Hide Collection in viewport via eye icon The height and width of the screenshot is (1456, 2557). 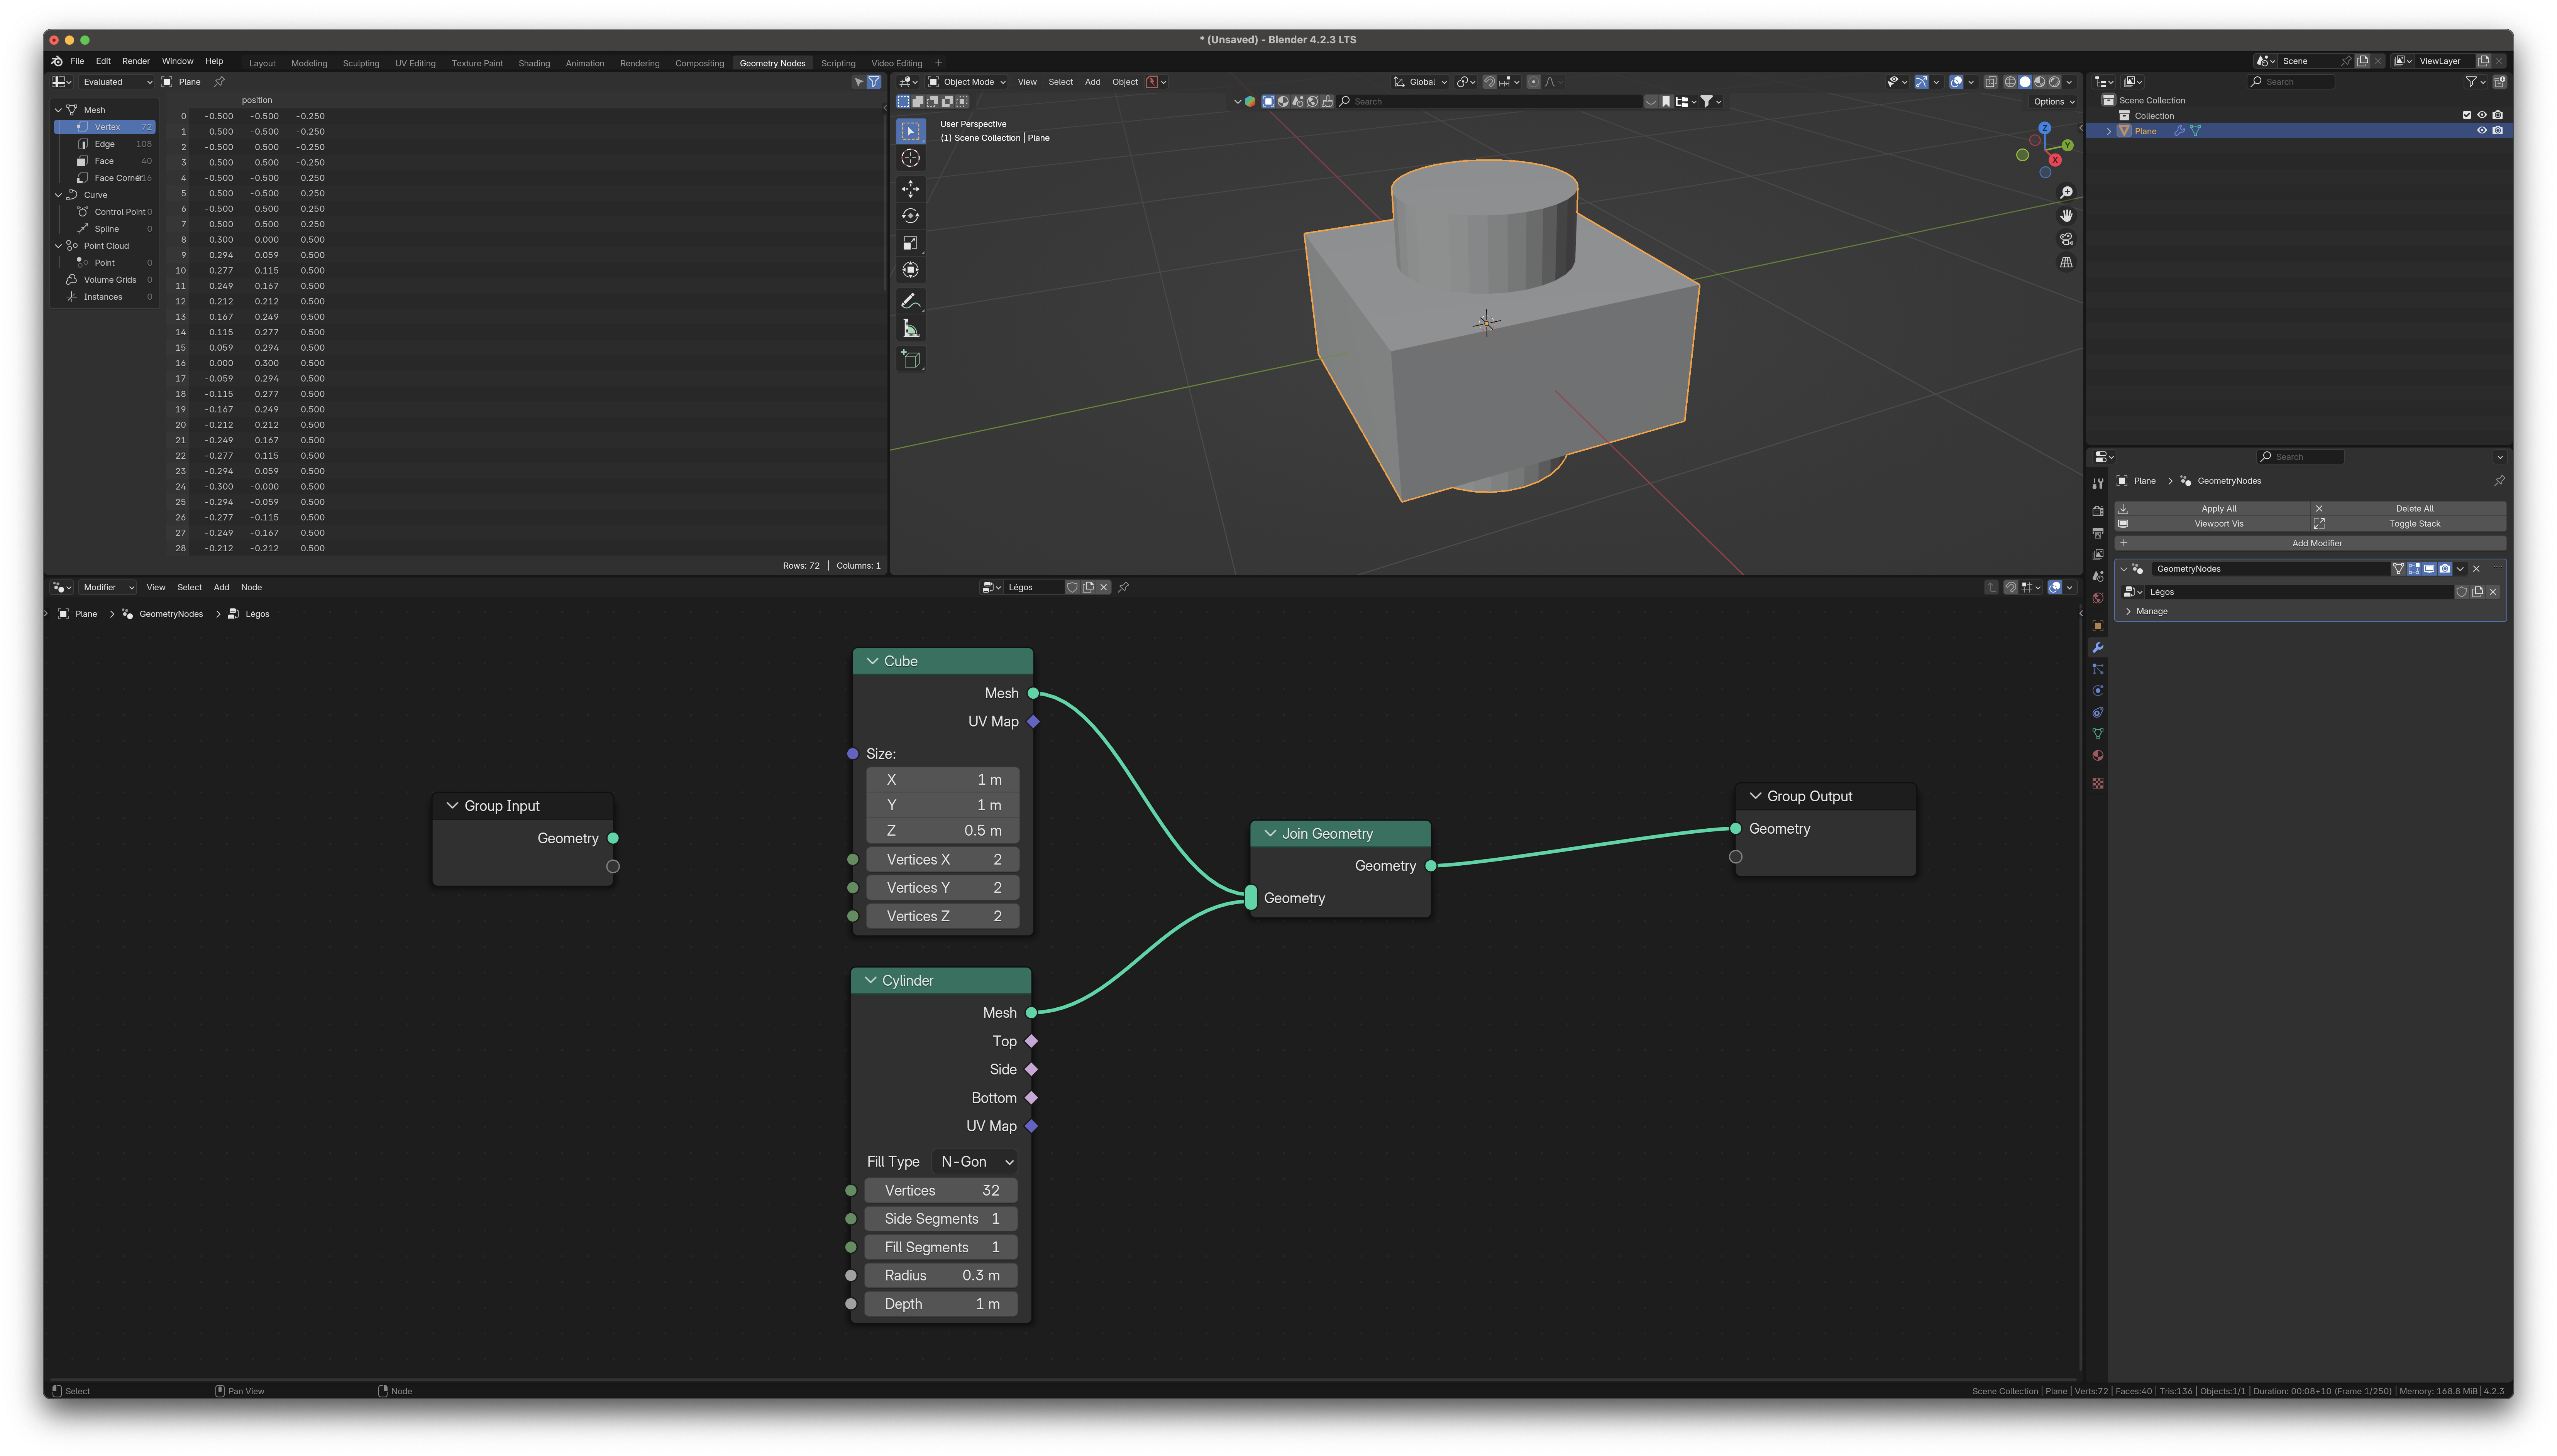[2482, 115]
